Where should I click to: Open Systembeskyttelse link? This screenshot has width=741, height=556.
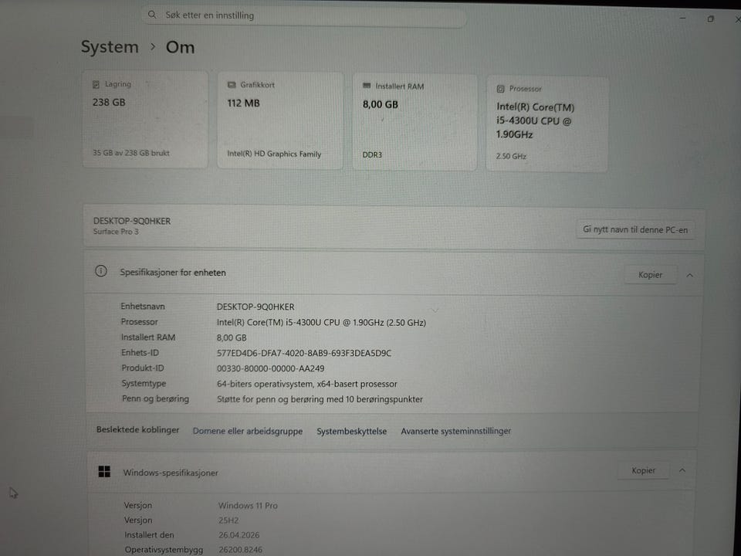pyautogui.click(x=352, y=431)
